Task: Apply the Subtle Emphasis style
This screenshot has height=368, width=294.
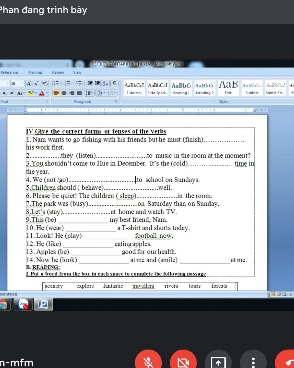Action: coord(275,88)
